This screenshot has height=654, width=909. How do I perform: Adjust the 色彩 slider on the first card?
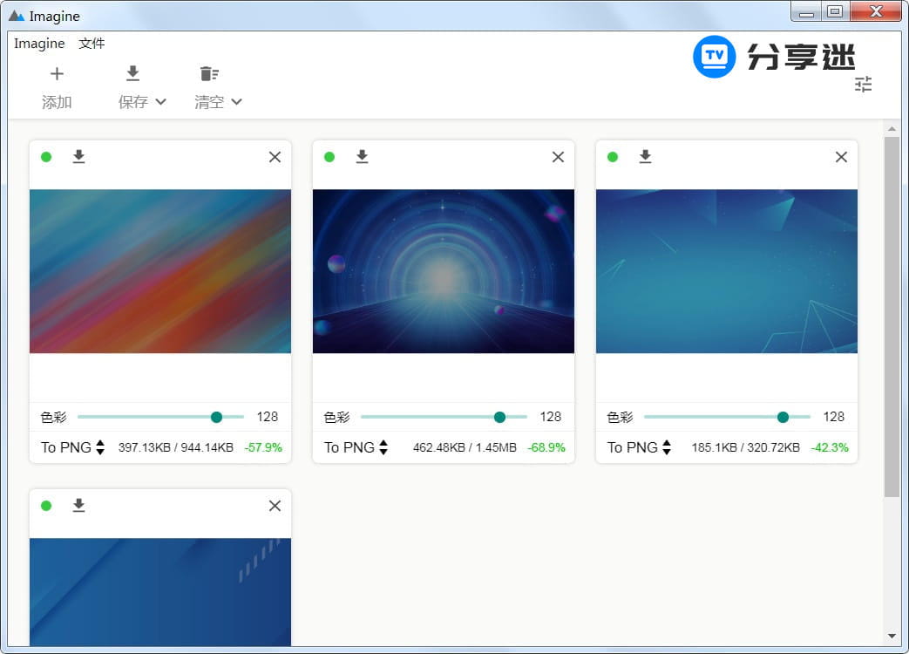coord(216,417)
